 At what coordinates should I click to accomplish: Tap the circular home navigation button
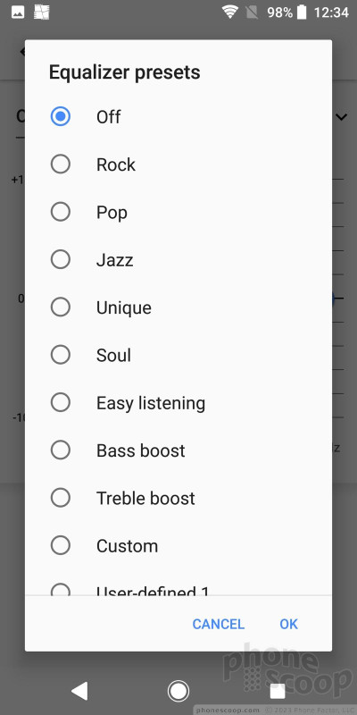click(178, 691)
